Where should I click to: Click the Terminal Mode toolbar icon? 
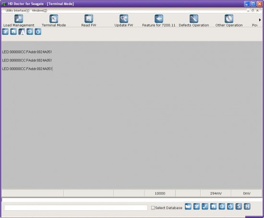(54, 21)
